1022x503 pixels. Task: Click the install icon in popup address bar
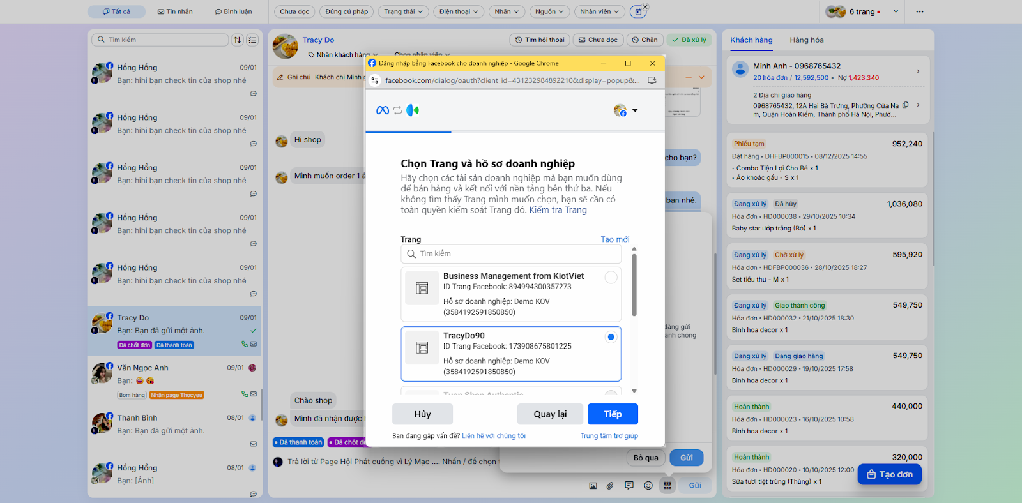click(652, 80)
